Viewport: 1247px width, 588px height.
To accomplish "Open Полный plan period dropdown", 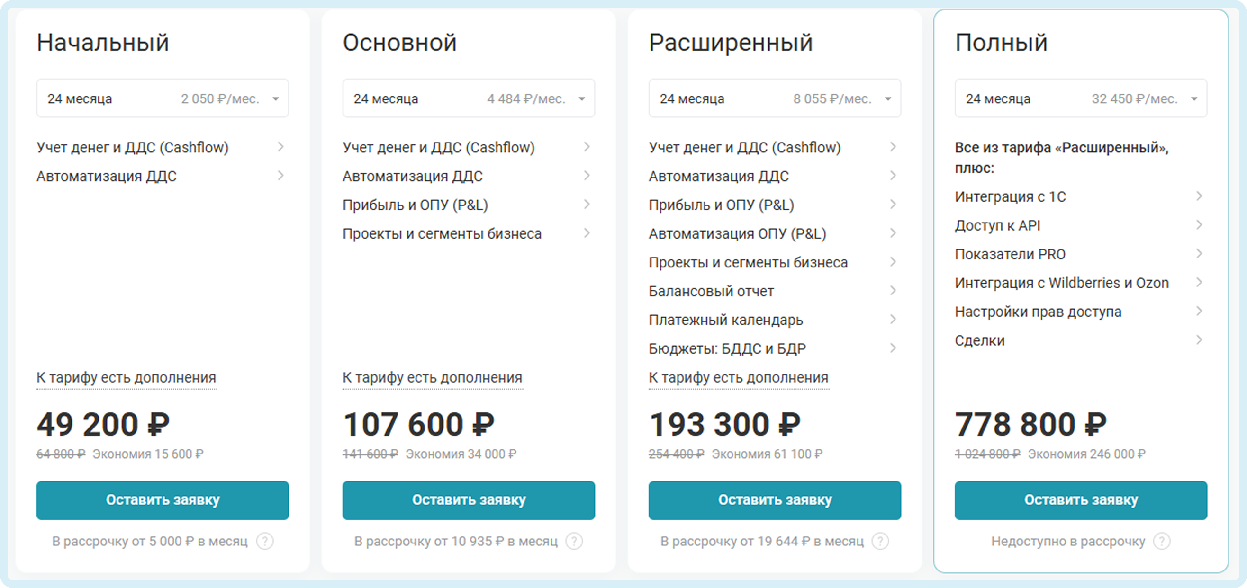I will coord(1081,98).
